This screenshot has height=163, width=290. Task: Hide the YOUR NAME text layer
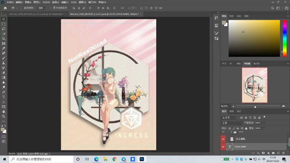point(223,147)
